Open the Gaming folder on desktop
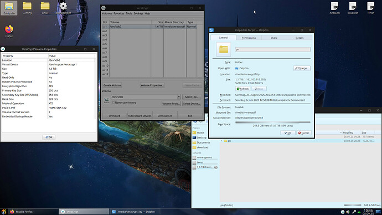The image size is (382, 215). (27, 8)
